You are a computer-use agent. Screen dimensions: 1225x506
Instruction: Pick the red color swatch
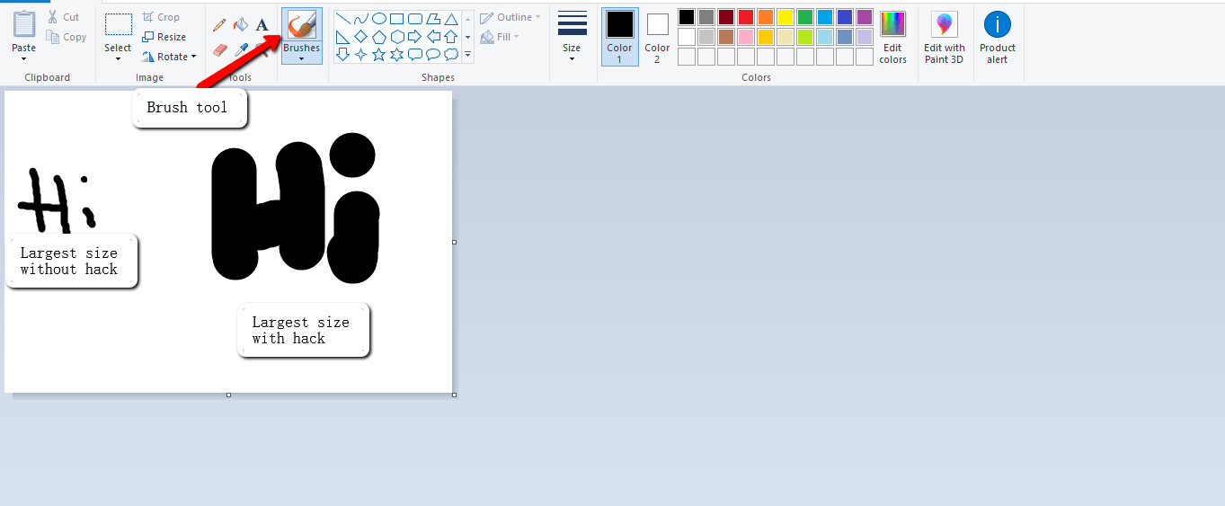click(x=746, y=17)
